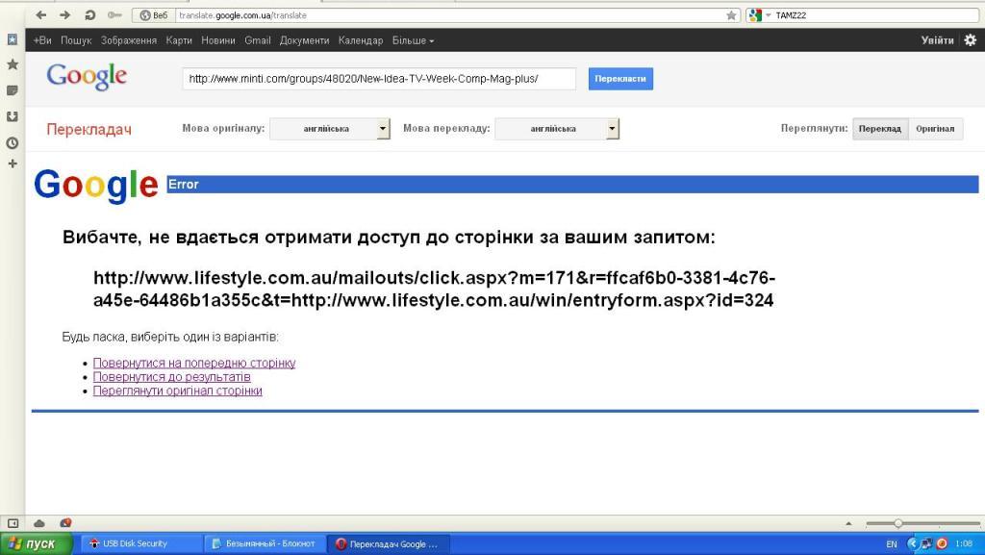Select the Оригінал view button
This screenshot has height=555, width=985.
pos(935,129)
